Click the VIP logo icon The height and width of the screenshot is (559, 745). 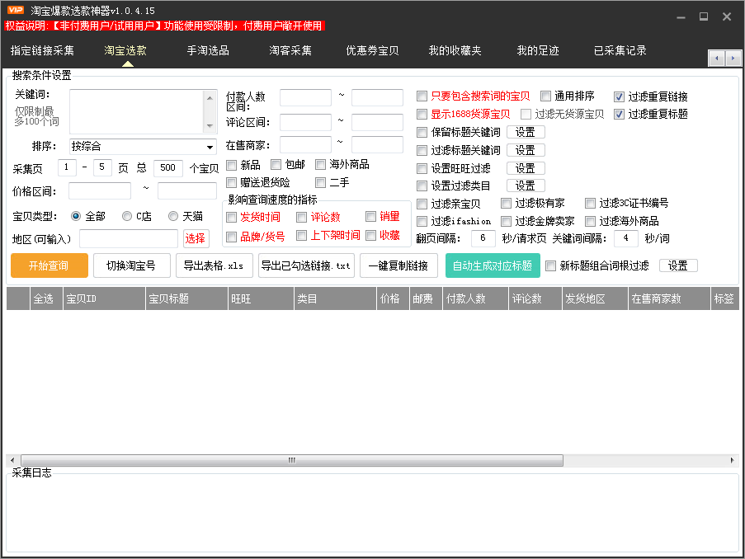coord(15,10)
